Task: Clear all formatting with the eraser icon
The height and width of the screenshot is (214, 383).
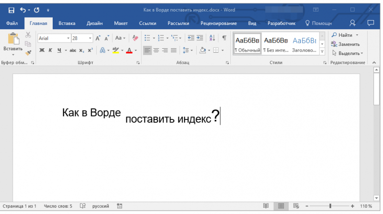Action: click(x=135, y=38)
